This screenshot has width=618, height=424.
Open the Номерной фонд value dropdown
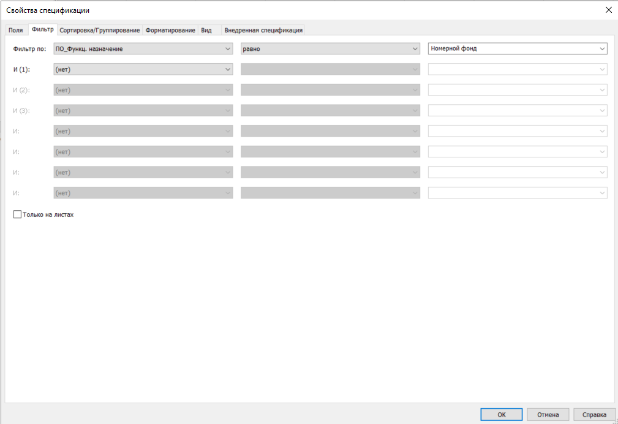[601, 48]
